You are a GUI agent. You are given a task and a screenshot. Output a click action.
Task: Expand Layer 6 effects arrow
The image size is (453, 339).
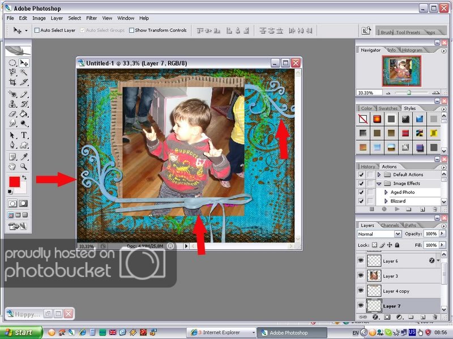438,260
